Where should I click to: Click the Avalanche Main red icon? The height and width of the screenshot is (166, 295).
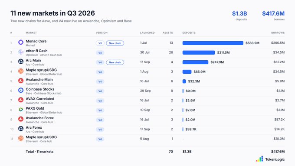tap(21, 81)
